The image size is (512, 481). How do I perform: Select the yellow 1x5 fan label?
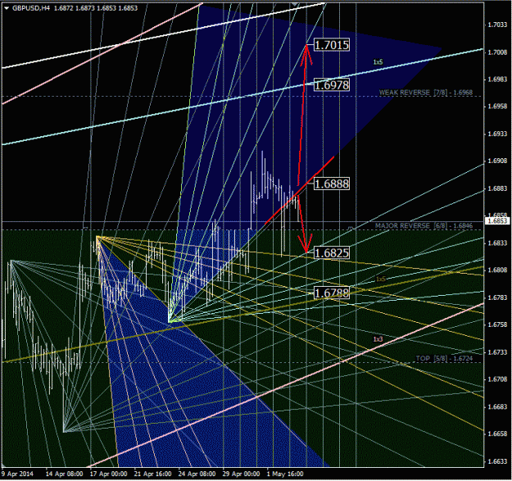click(380, 279)
